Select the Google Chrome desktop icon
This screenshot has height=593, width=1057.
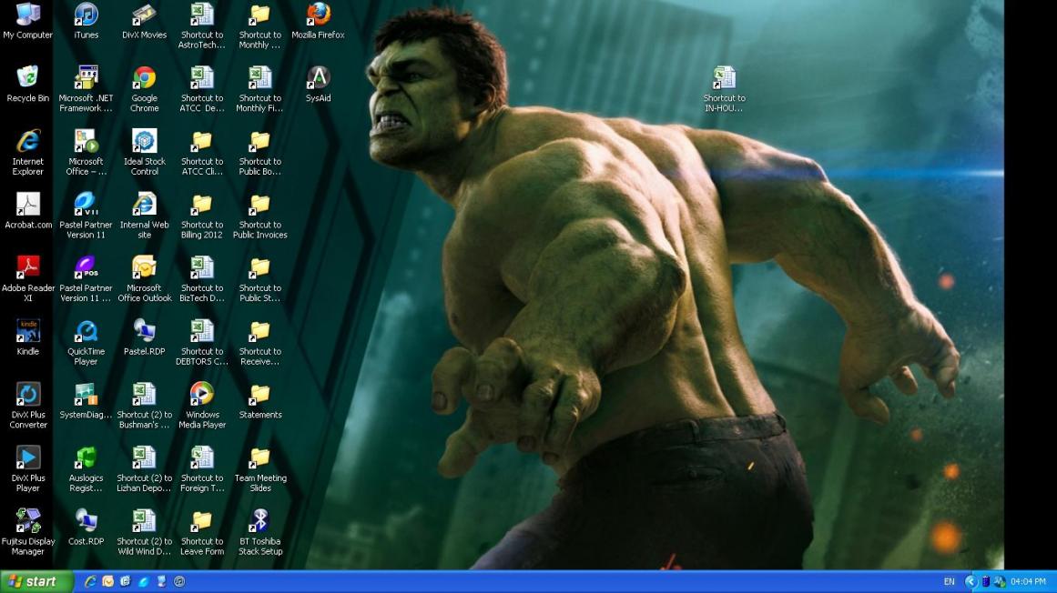(x=144, y=77)
